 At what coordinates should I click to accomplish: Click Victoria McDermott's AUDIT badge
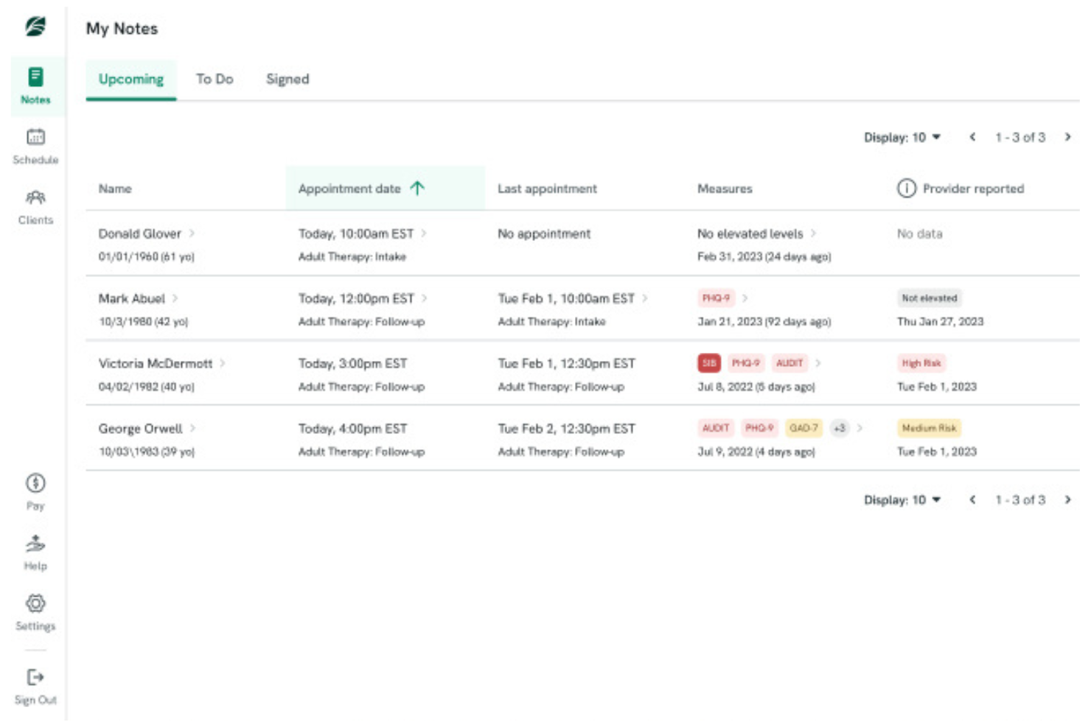click(x=789, y=363)
